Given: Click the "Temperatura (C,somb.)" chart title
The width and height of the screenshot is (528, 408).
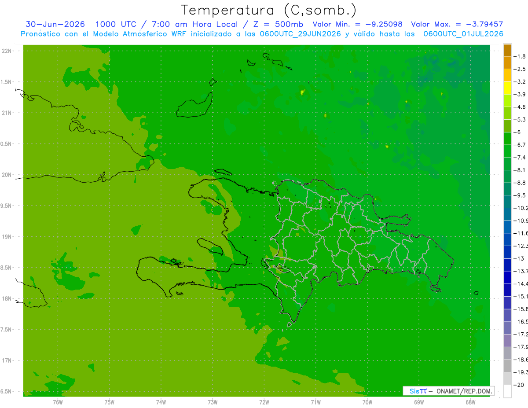Looking at the screenshot, I should click(269, 10).
